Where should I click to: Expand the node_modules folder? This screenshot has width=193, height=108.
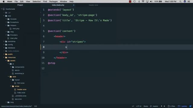pos(4,51)
